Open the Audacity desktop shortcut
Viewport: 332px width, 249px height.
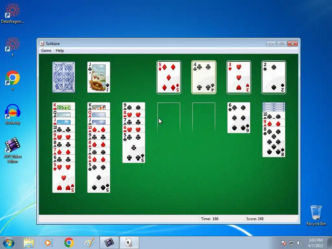coord(13,114)
